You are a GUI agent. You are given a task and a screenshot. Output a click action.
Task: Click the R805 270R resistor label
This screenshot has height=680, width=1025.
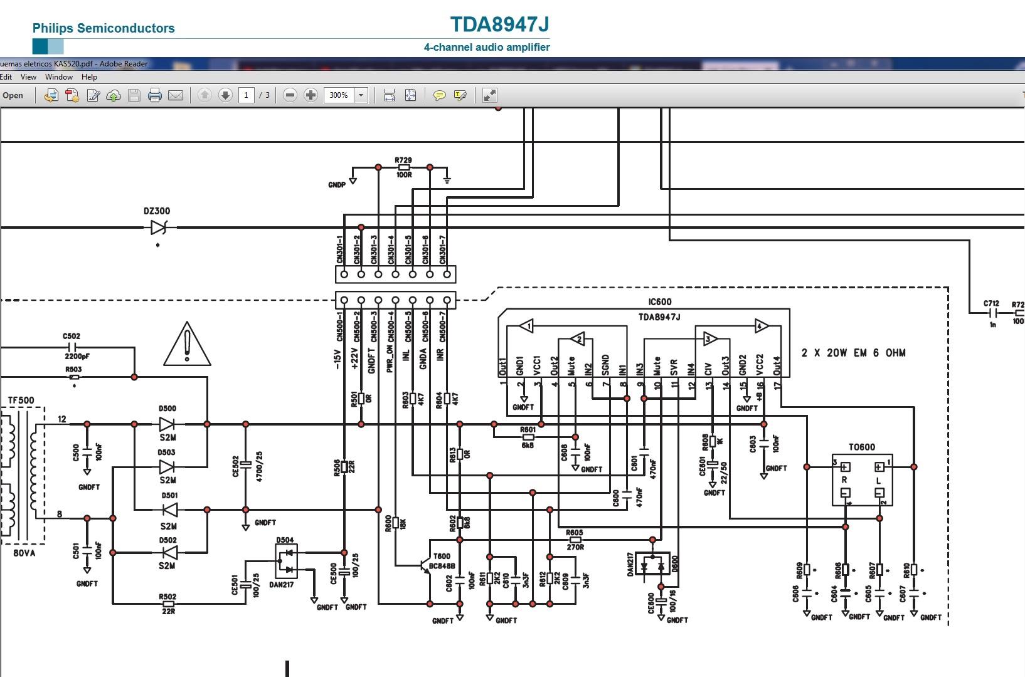click(x=575, y=540)
